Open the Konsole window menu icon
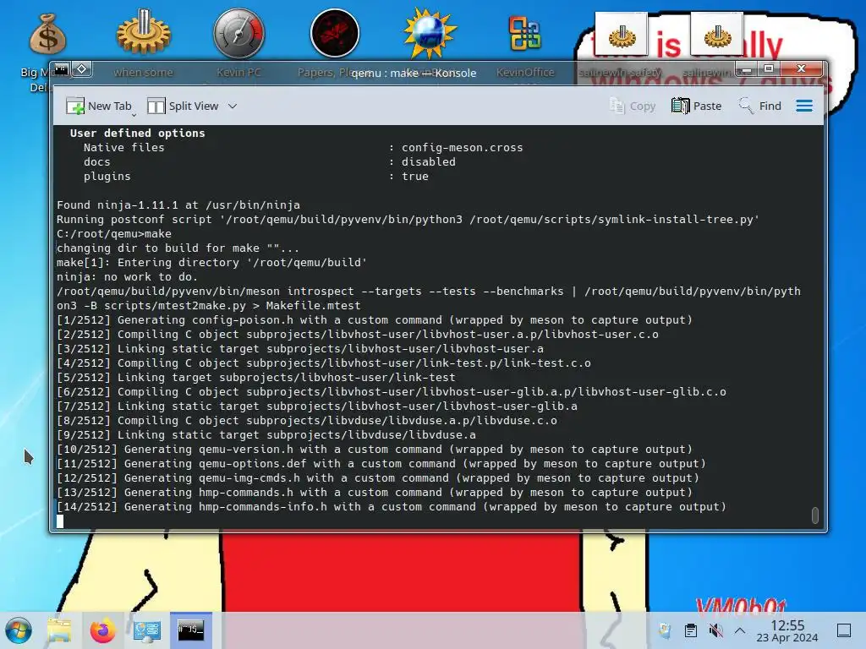Viewport: 866px width, 649px height. click(61, 69)
